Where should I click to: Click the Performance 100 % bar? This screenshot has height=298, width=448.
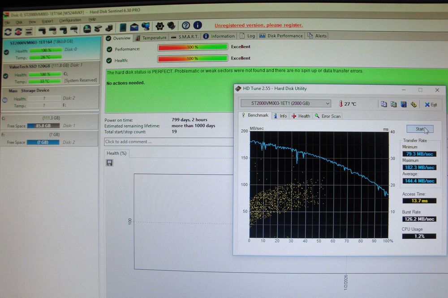(193, 47)
